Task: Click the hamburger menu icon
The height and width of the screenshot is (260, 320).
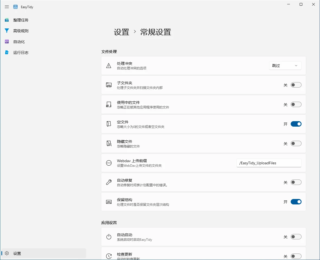Action: (x=7, y=7)
